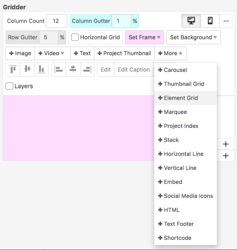Collapse the More dropdown menu
237x250 pixels.
pyautogui.click(x=171, y=53)
